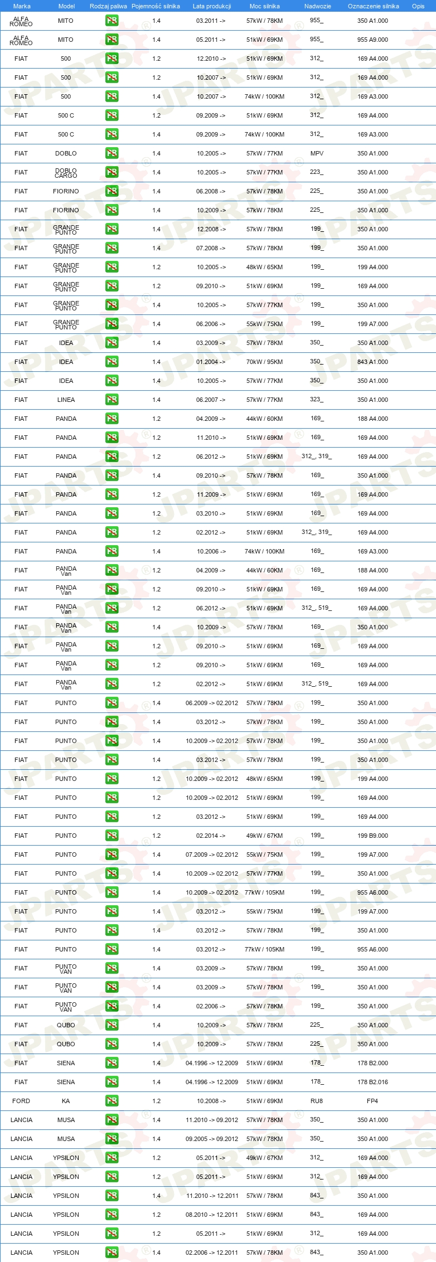The image size is (436, 1262).
Task: Click fuel icon in YPSILON 08.2010 -> 12.2011 row
Action: (x=112, y=1215)
